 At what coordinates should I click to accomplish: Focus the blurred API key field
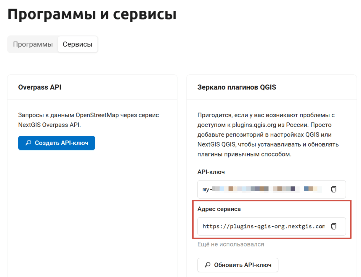click(x=272, y=189)
